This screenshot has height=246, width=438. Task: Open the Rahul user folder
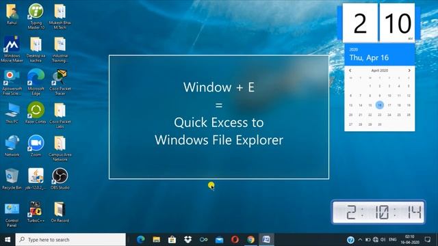pos(12,14)
